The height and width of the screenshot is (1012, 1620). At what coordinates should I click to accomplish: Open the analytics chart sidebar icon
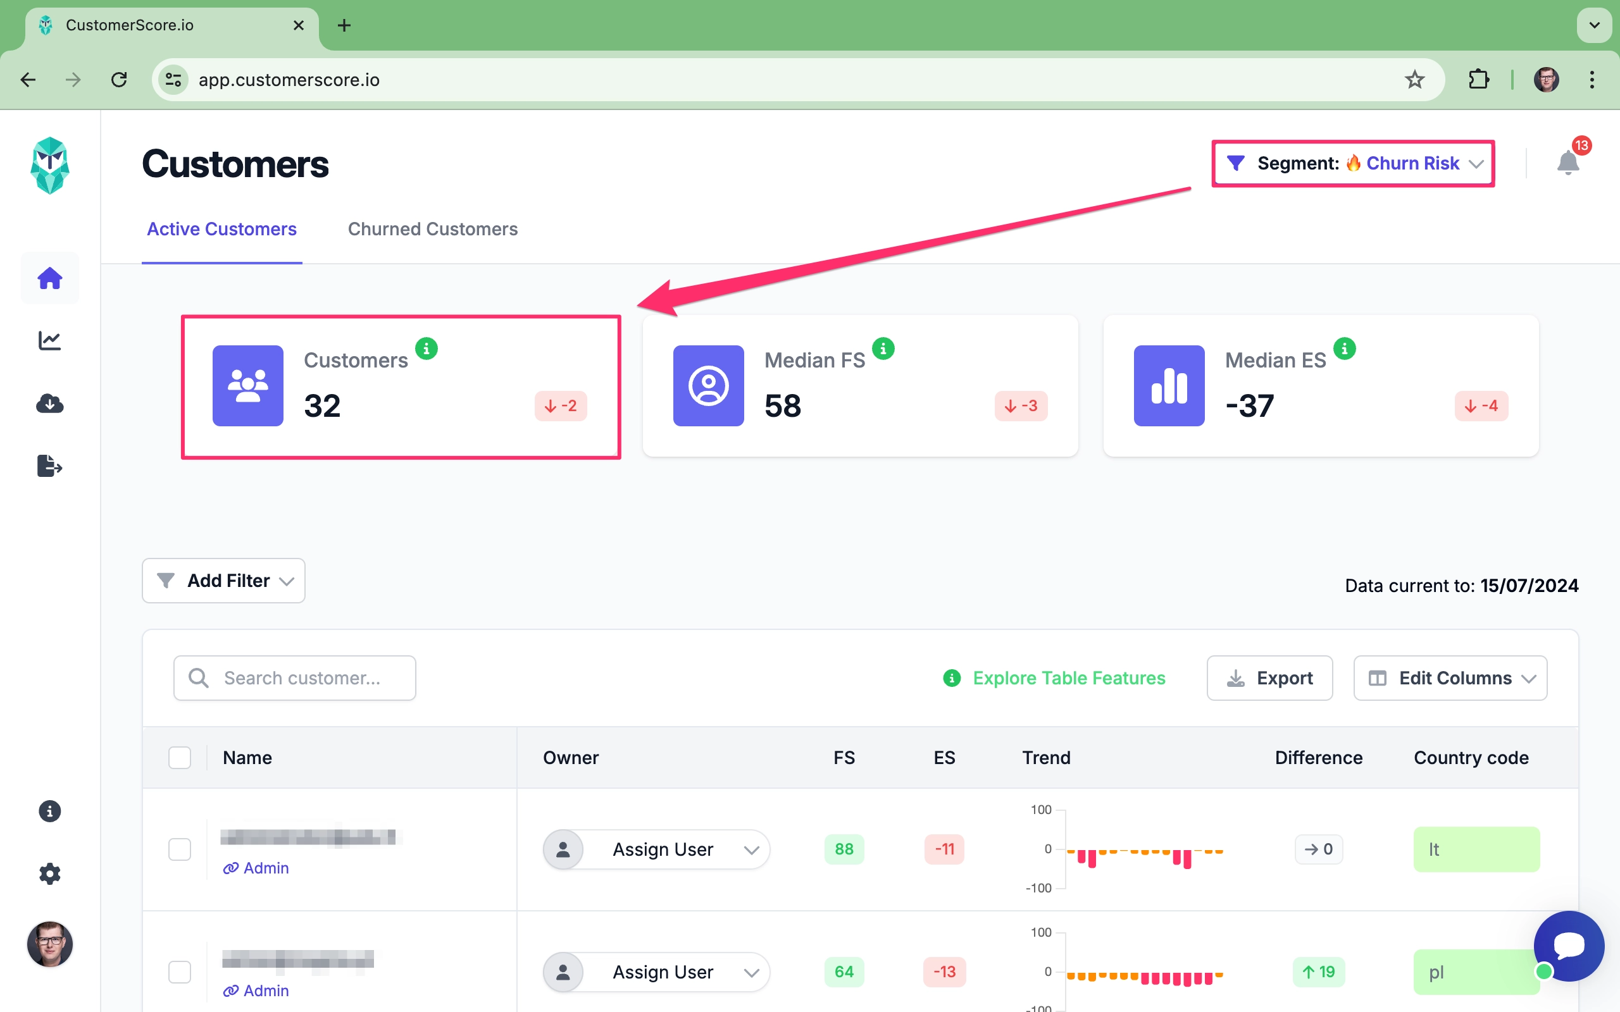pyautogui.click(x=49, y=341)
